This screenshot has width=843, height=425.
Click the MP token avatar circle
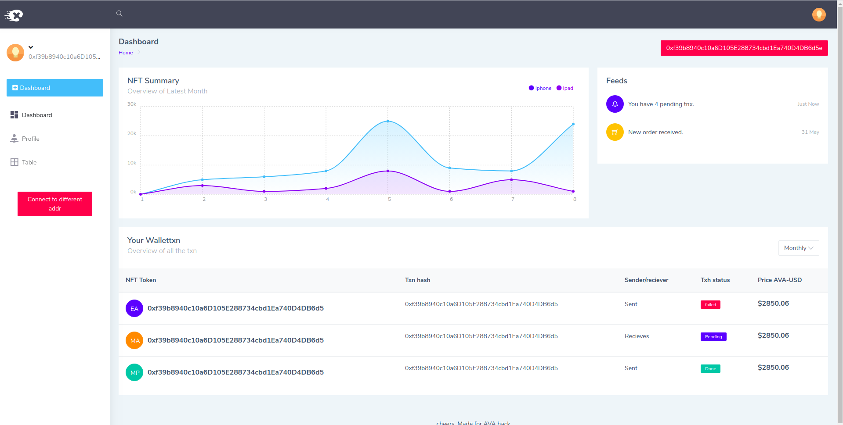(134, 372)
